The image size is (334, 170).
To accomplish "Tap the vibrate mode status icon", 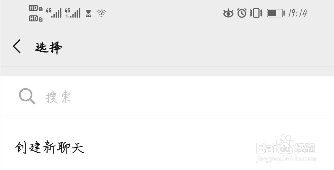I will pos(256,13).
